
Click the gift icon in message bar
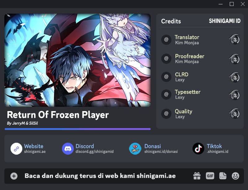click(197, 176)
